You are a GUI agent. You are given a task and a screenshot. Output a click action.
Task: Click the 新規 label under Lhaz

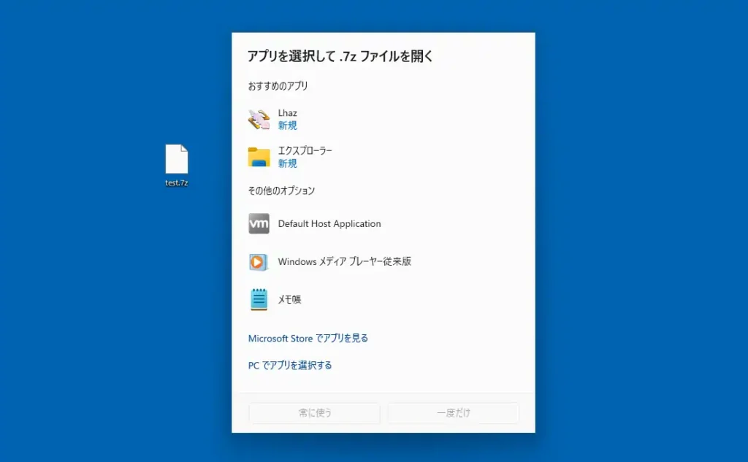coord(287,126)
